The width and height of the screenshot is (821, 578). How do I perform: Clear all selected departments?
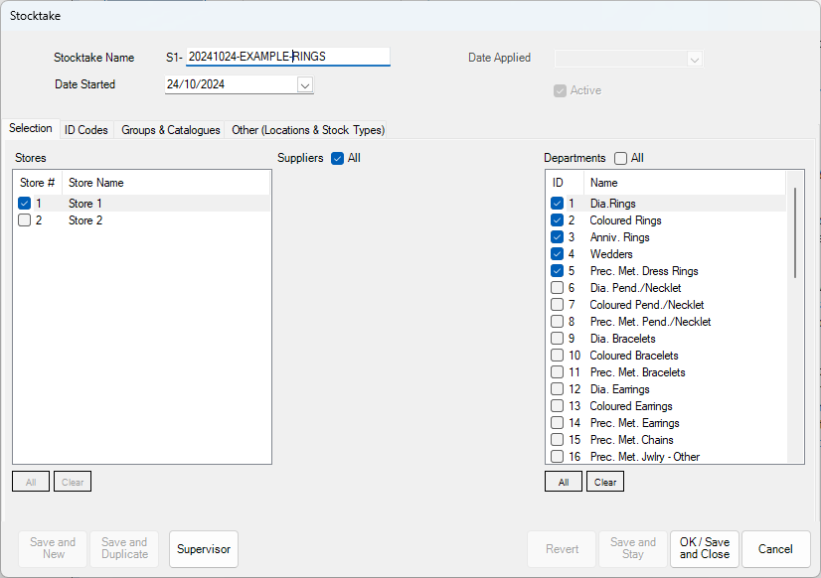[x=604, y=481]
